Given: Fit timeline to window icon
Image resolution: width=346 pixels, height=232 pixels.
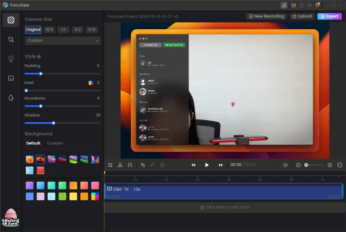Looking at the screenshot, I should [x=340, y=165].
